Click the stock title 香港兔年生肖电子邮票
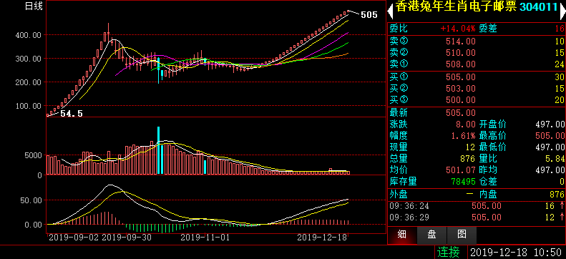Viewport: 566px width, 259px height. point(457,7)
